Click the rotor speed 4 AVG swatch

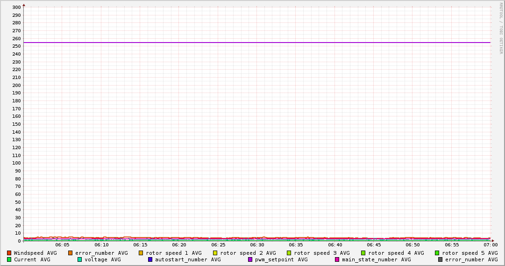tap(363, 253)
